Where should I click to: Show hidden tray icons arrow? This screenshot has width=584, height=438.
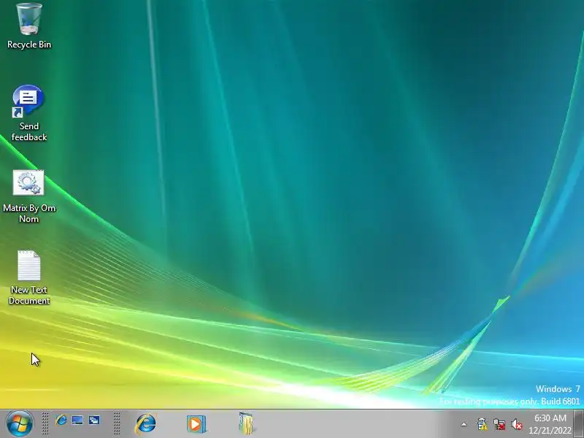click(x=464, y=424)
